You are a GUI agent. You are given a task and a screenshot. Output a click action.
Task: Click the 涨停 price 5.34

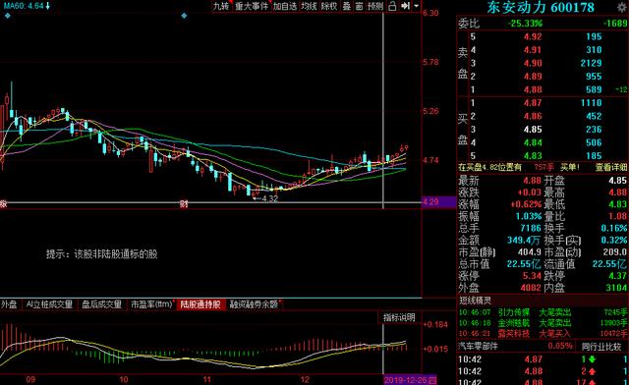[532, 276]
